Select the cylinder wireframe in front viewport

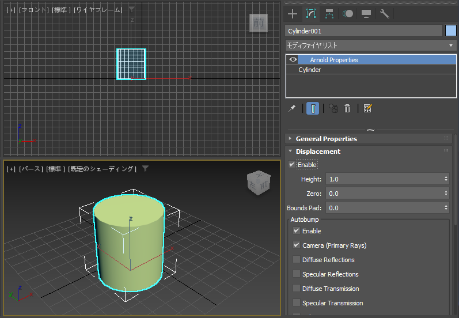pyautogui.click(x=131, y=64)
